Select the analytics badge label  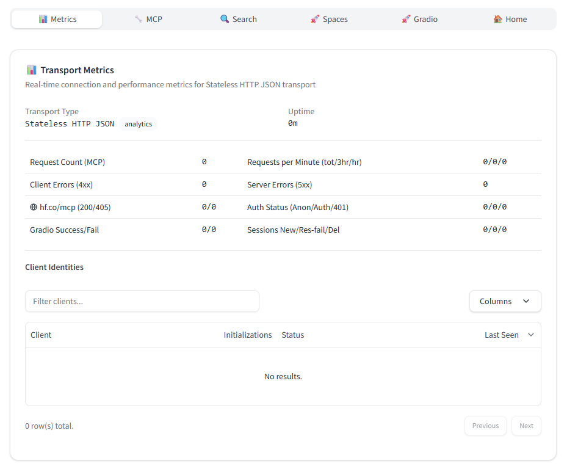click(x=138, y=124)
